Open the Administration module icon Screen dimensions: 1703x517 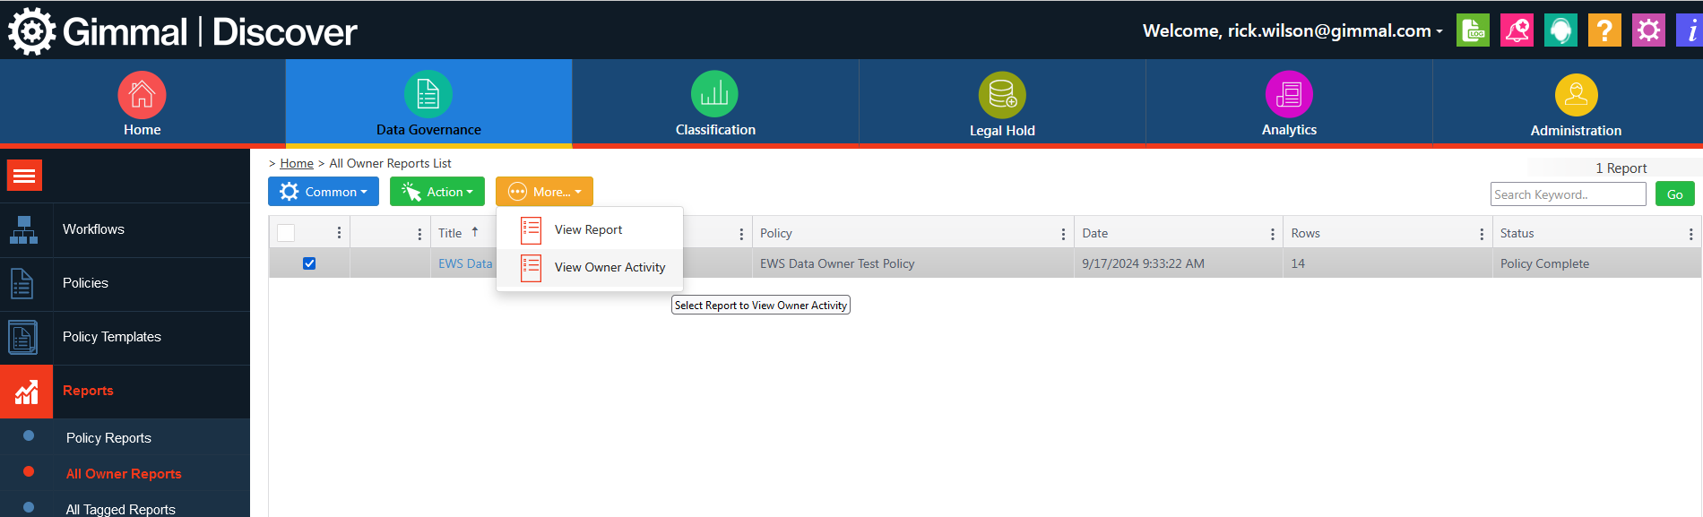pos(1575,95)
